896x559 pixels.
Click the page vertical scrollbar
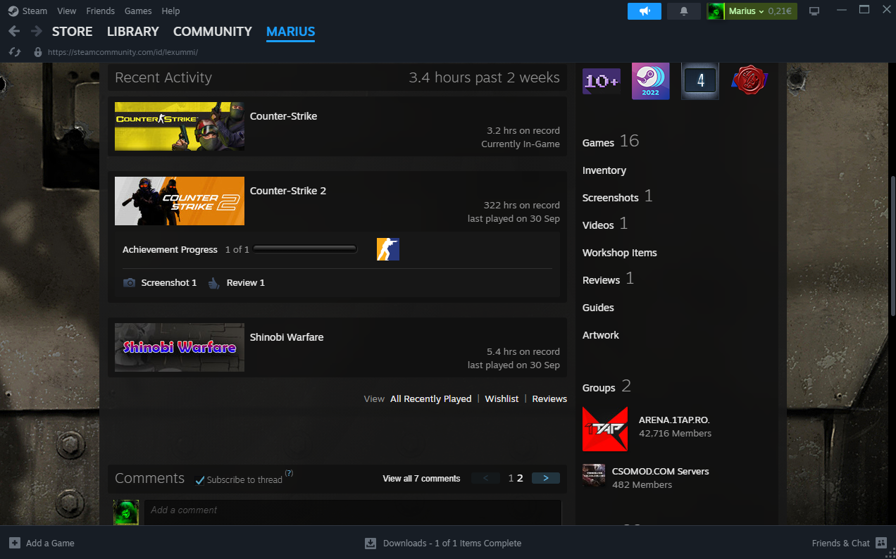(x=892, y=246)
